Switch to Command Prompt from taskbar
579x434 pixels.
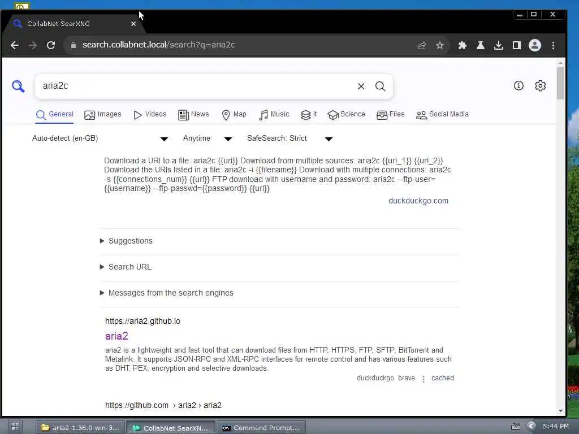(x=261, y=427)
